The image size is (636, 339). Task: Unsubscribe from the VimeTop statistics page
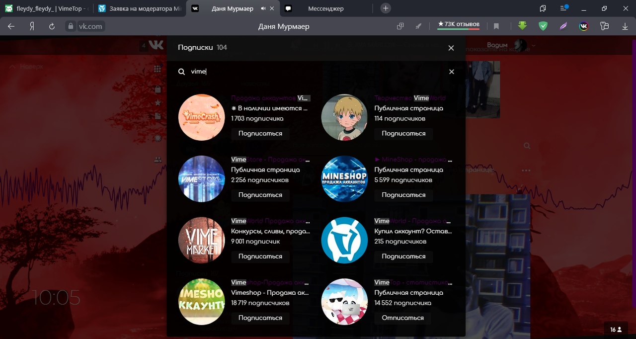pos(402,318)
